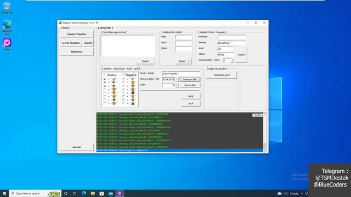
Task: Open the Microsoft Edge desktop shortcut
Action: (7, 27)
